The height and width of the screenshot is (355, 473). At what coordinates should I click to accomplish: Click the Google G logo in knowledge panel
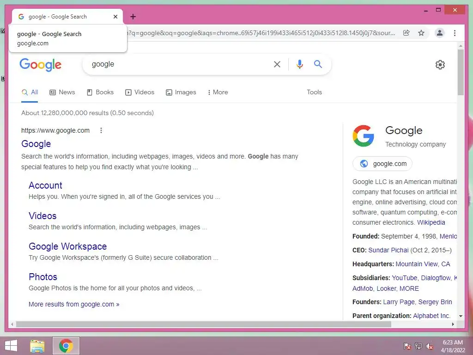363,136
